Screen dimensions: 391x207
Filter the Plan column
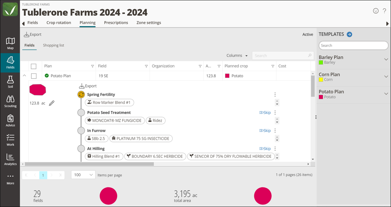coord(92,66)
